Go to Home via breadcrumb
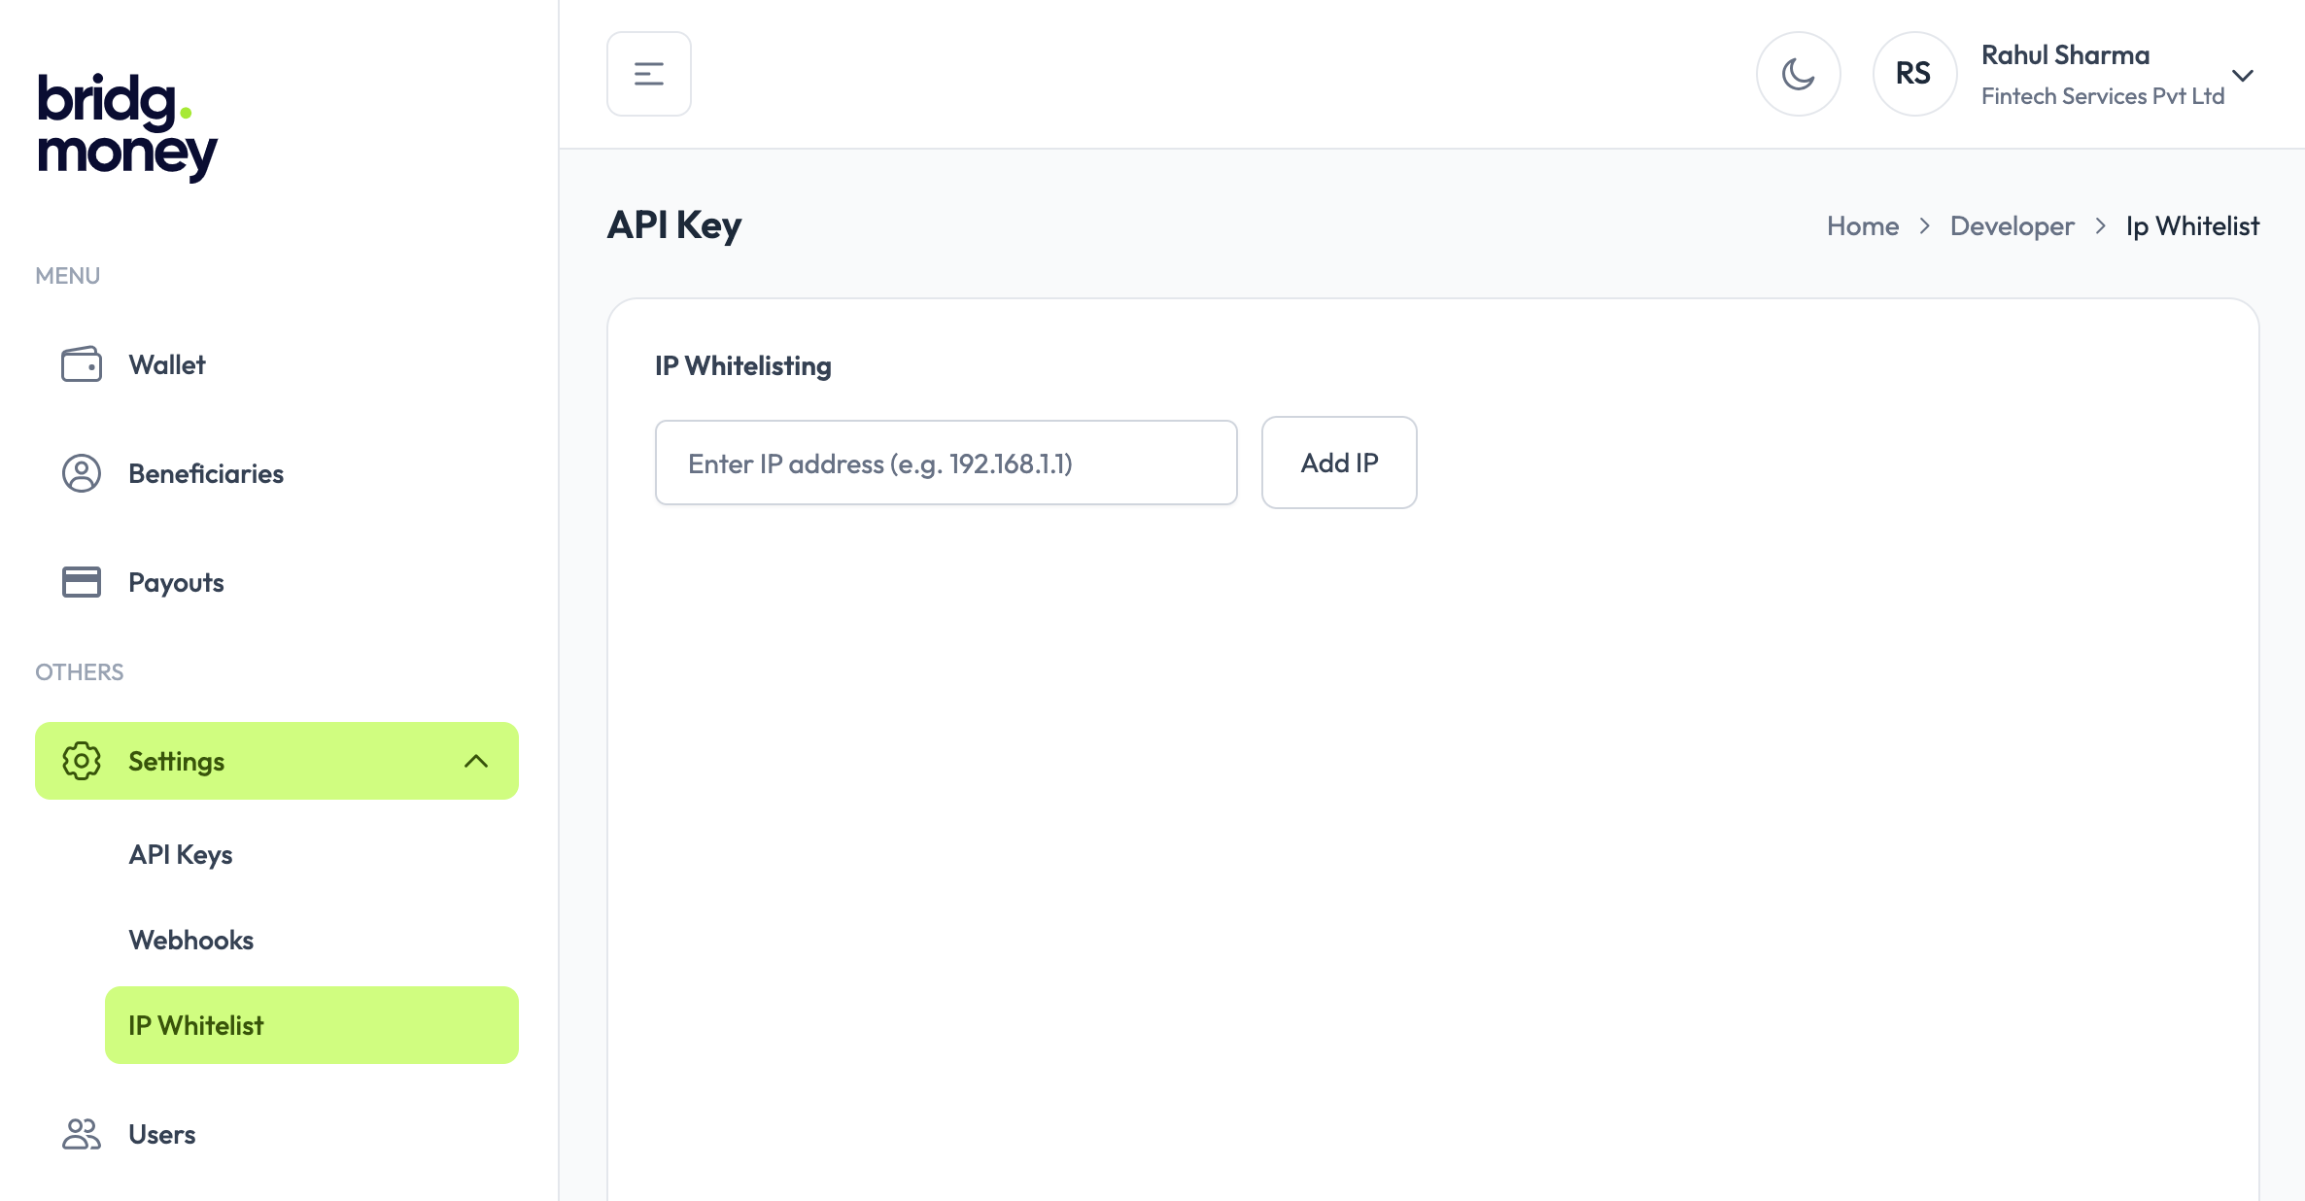2305x1201 pixels. 1863,226
